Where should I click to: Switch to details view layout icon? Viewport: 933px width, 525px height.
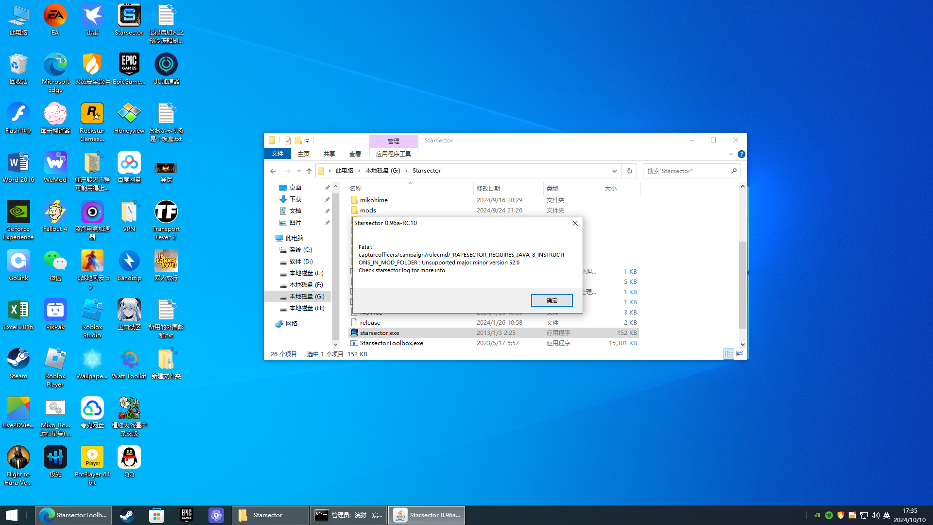pos(729,354)
